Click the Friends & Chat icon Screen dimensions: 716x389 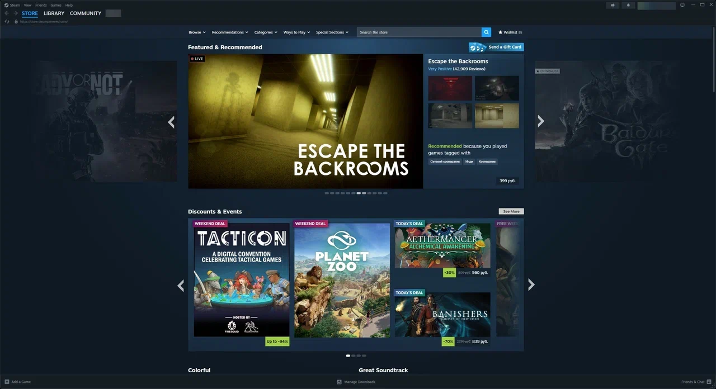[x=709, y=382]
